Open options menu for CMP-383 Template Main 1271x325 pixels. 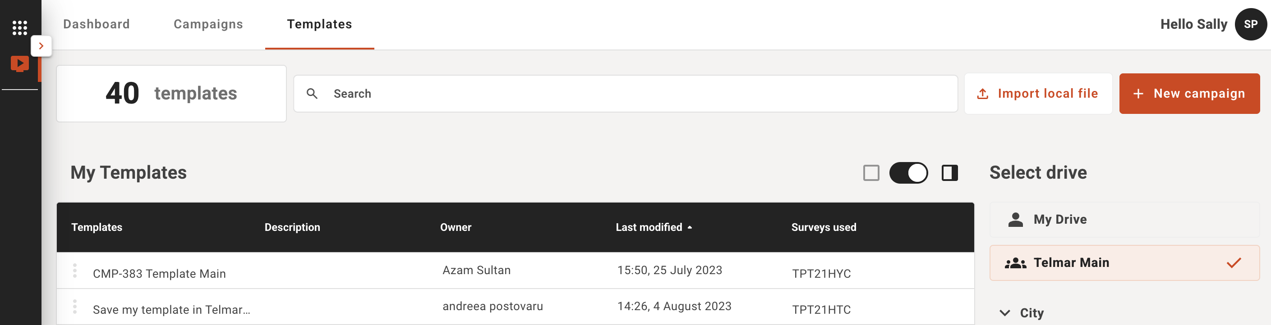click(x=75, y=271)
